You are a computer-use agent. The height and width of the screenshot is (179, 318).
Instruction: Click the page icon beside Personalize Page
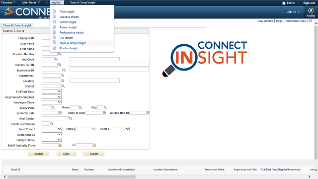coord(310,21)
